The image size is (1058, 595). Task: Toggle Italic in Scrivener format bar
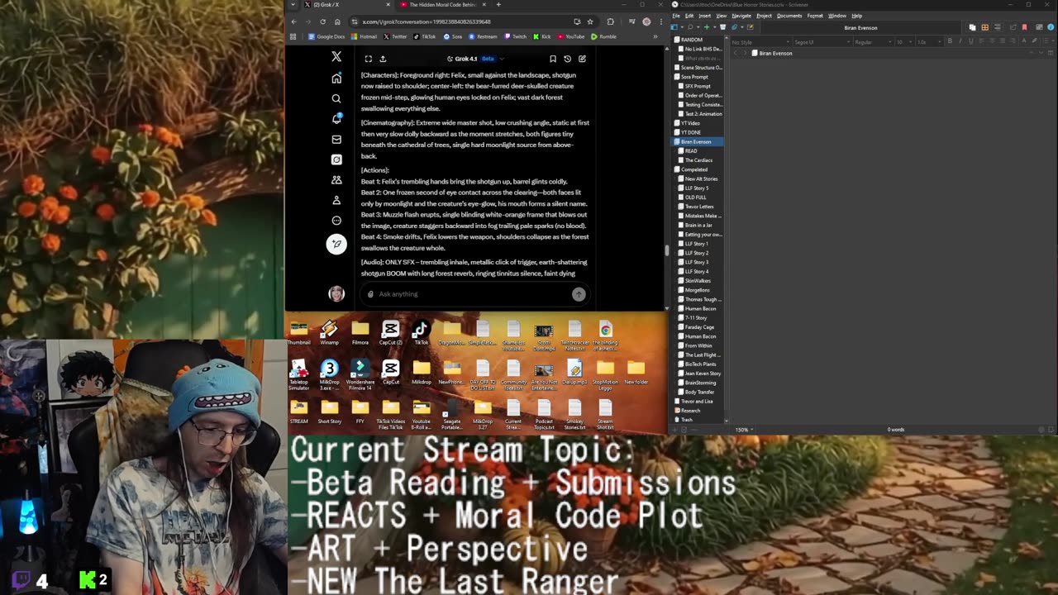click(960, 41)
